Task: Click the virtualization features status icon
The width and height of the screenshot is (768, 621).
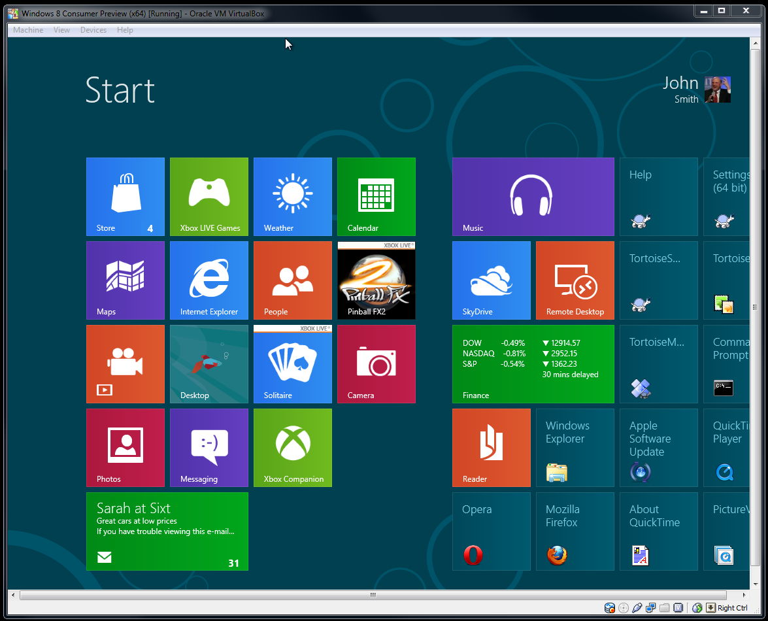Action: point(678,608)
